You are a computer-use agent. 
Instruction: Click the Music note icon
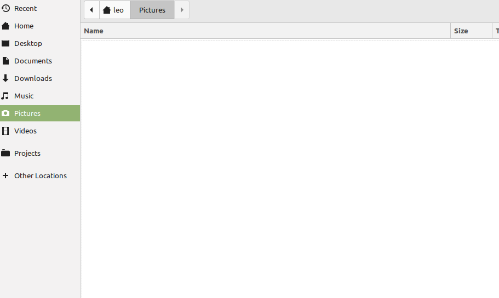[x=5, y=96]
